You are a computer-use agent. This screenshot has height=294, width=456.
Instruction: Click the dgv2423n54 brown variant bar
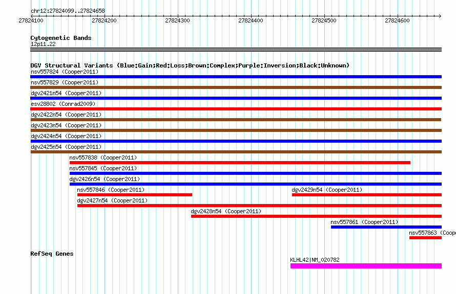click(236, 130)
